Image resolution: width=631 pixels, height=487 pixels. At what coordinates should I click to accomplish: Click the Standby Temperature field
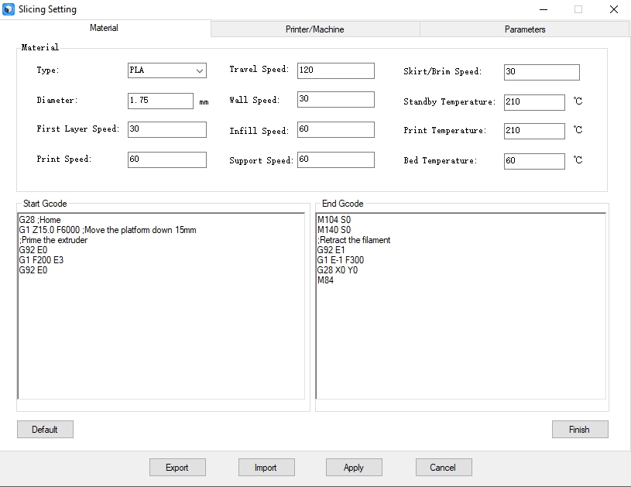click(x=534, y=102)
